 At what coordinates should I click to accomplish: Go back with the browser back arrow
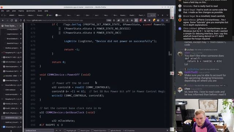click(x=3, y=20)
